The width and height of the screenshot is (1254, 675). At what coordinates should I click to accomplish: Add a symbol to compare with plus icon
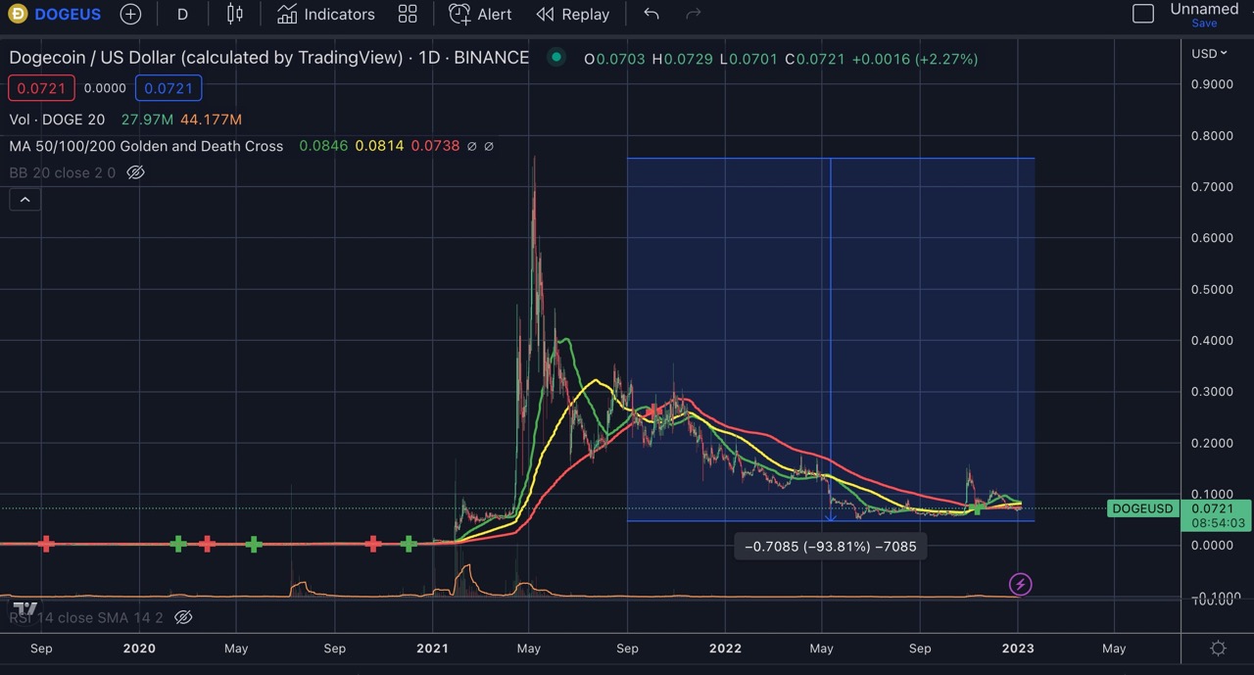[x=130, y=15]
